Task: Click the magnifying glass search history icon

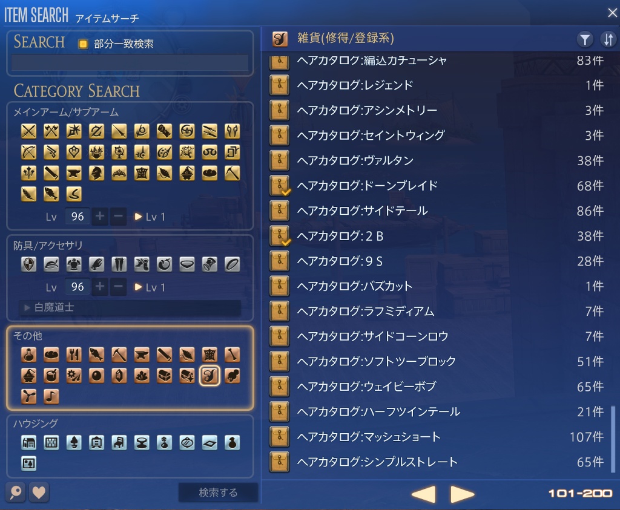Action: coord(16,492)
